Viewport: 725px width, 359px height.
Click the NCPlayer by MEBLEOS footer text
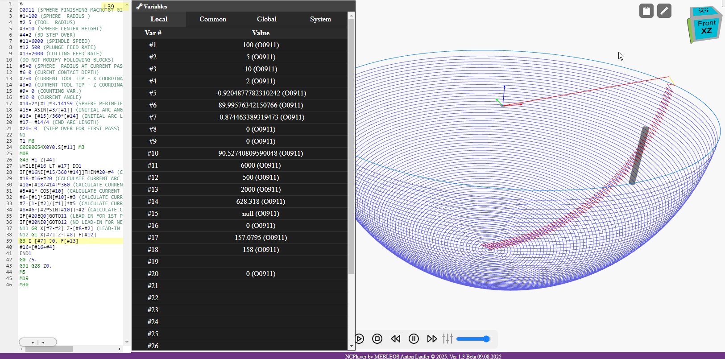[x=423, y=356]
